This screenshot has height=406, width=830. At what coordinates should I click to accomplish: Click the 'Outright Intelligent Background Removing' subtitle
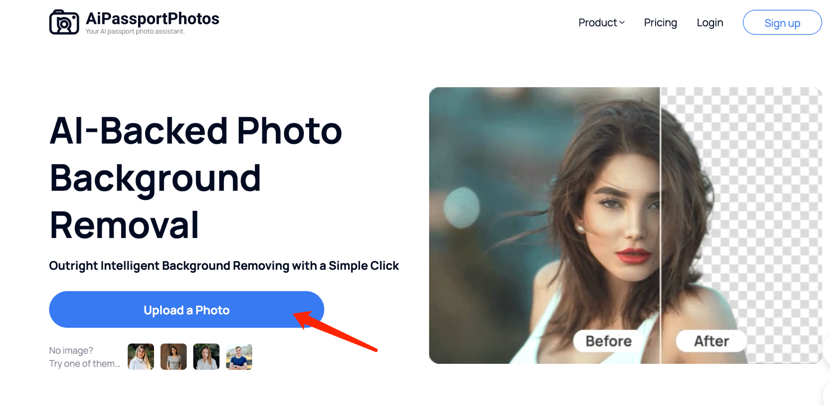224,266
